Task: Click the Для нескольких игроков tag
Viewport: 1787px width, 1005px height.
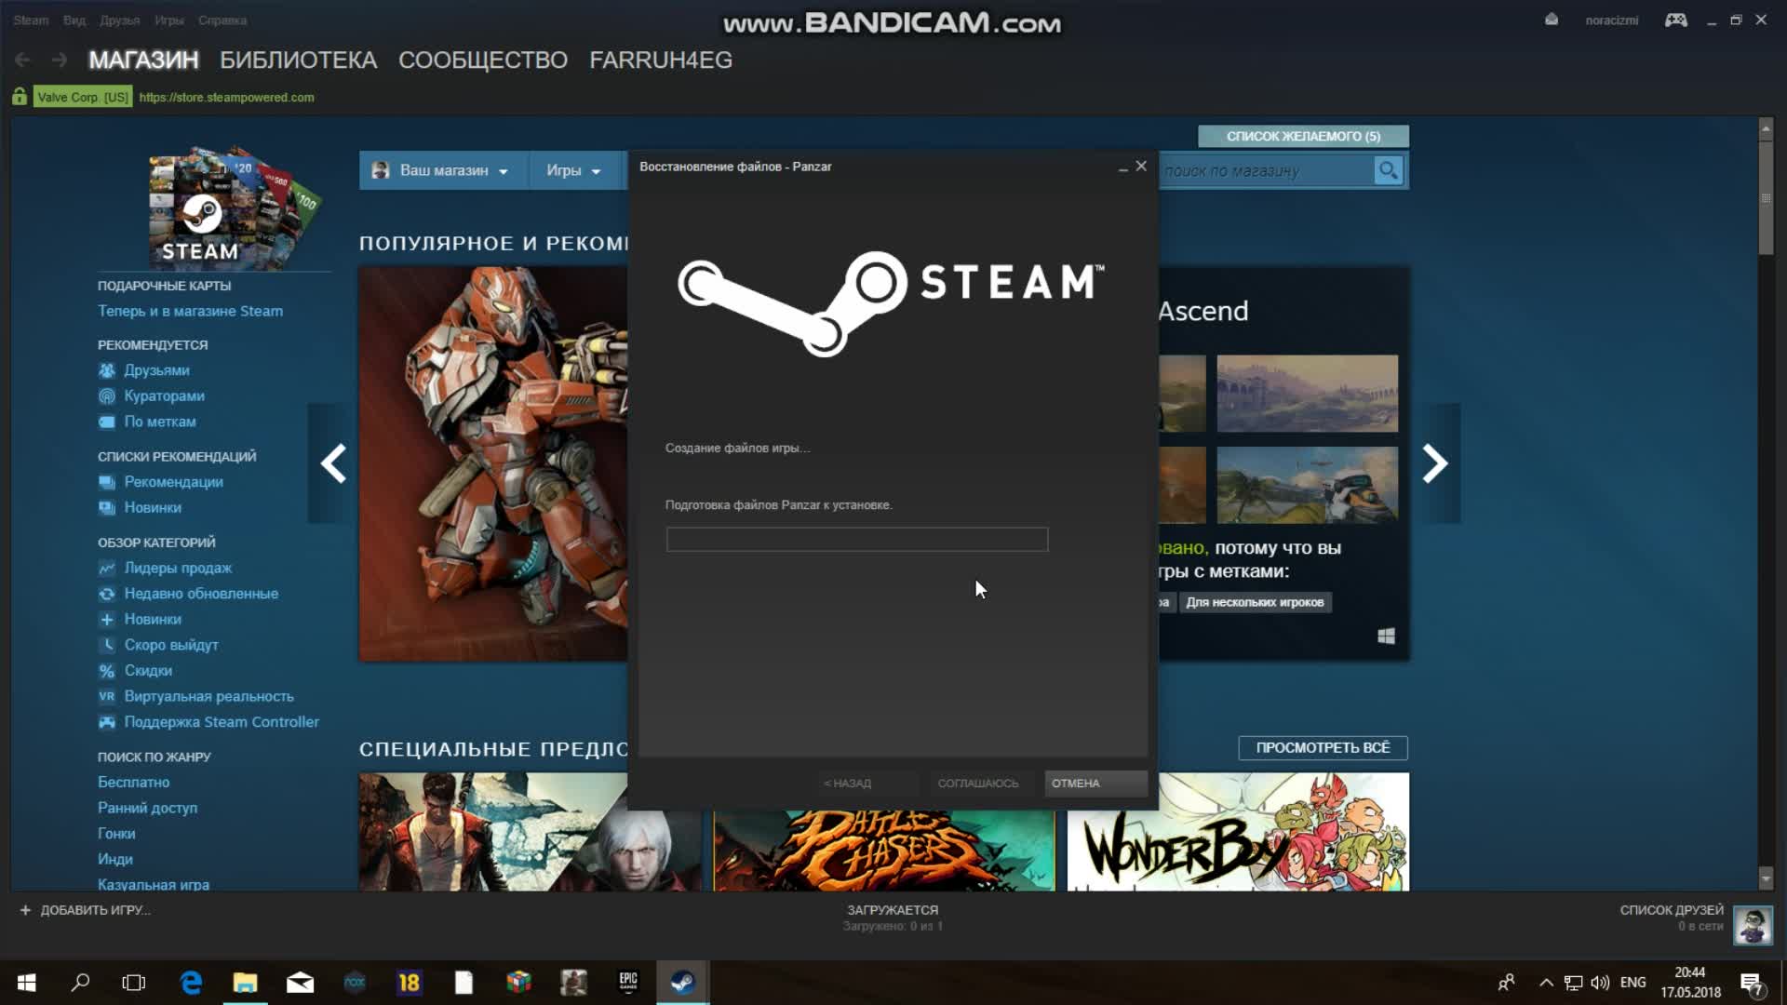Action: click(x=1255, y=602)
